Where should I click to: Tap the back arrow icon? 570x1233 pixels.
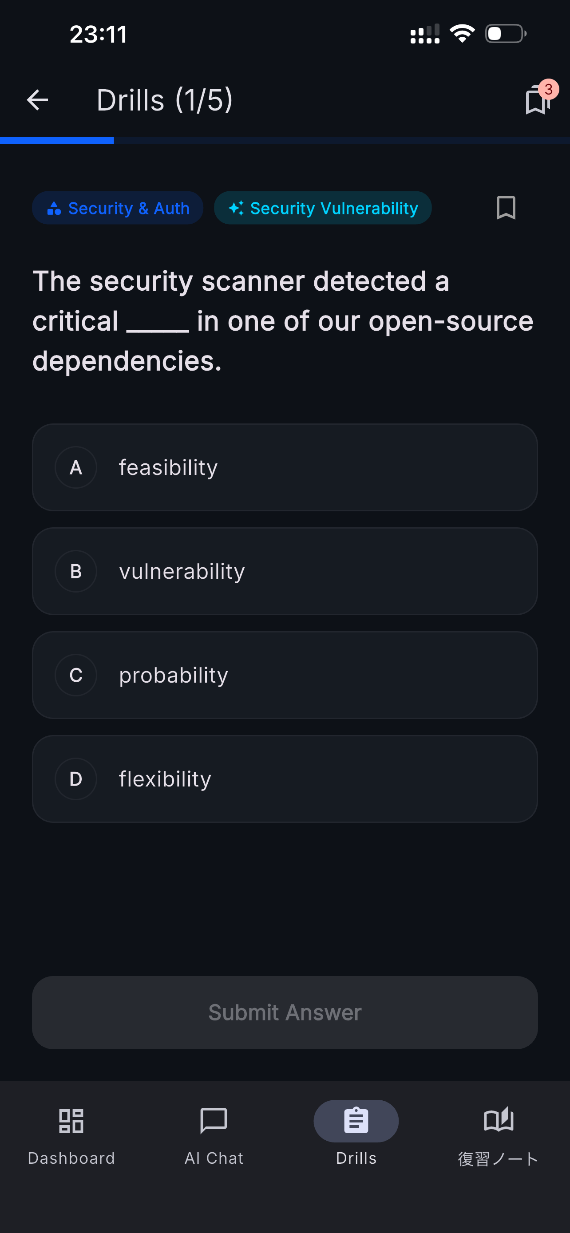(x=37, y=100)
